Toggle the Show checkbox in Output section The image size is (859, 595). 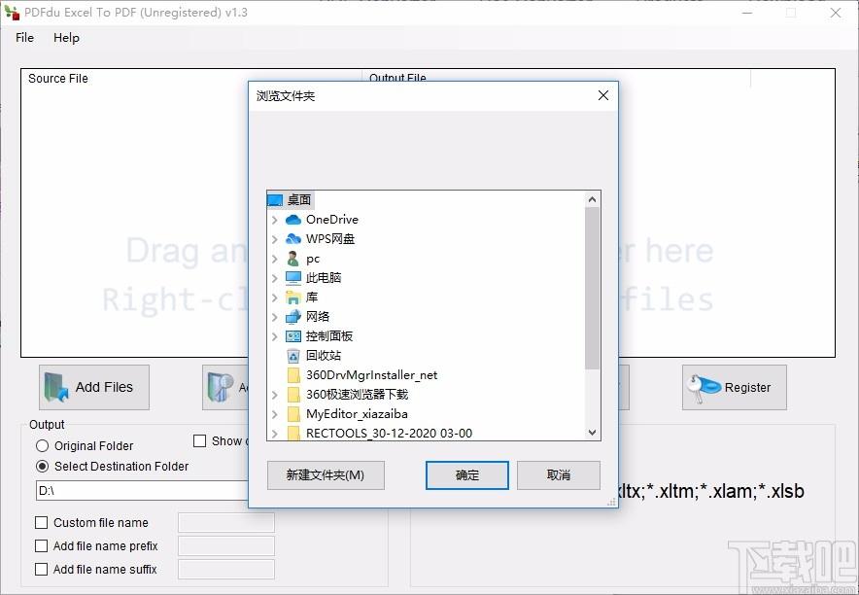click(200, 441)
